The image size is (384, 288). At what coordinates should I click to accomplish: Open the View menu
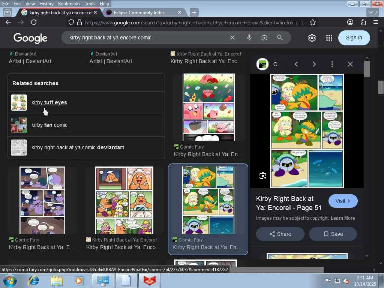tap(30, 4)
